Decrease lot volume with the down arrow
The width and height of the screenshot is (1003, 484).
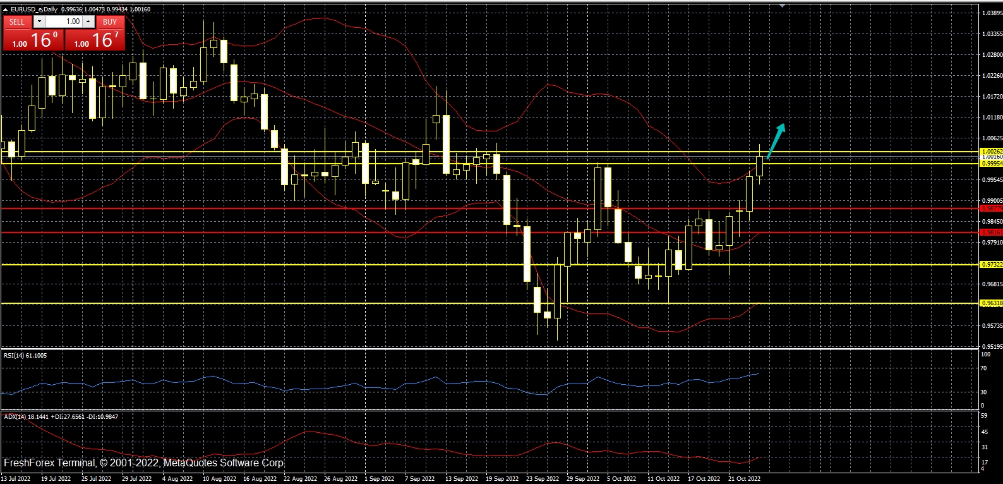tap(39, 21)
